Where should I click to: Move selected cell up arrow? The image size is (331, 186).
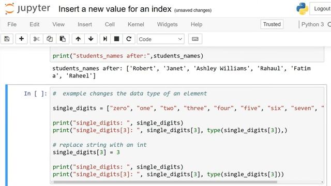click(78, 39)
